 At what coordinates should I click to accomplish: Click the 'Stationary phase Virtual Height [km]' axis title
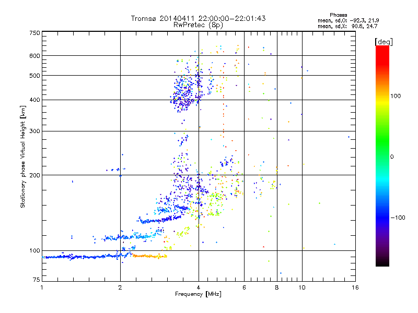(x=23, y=156)
